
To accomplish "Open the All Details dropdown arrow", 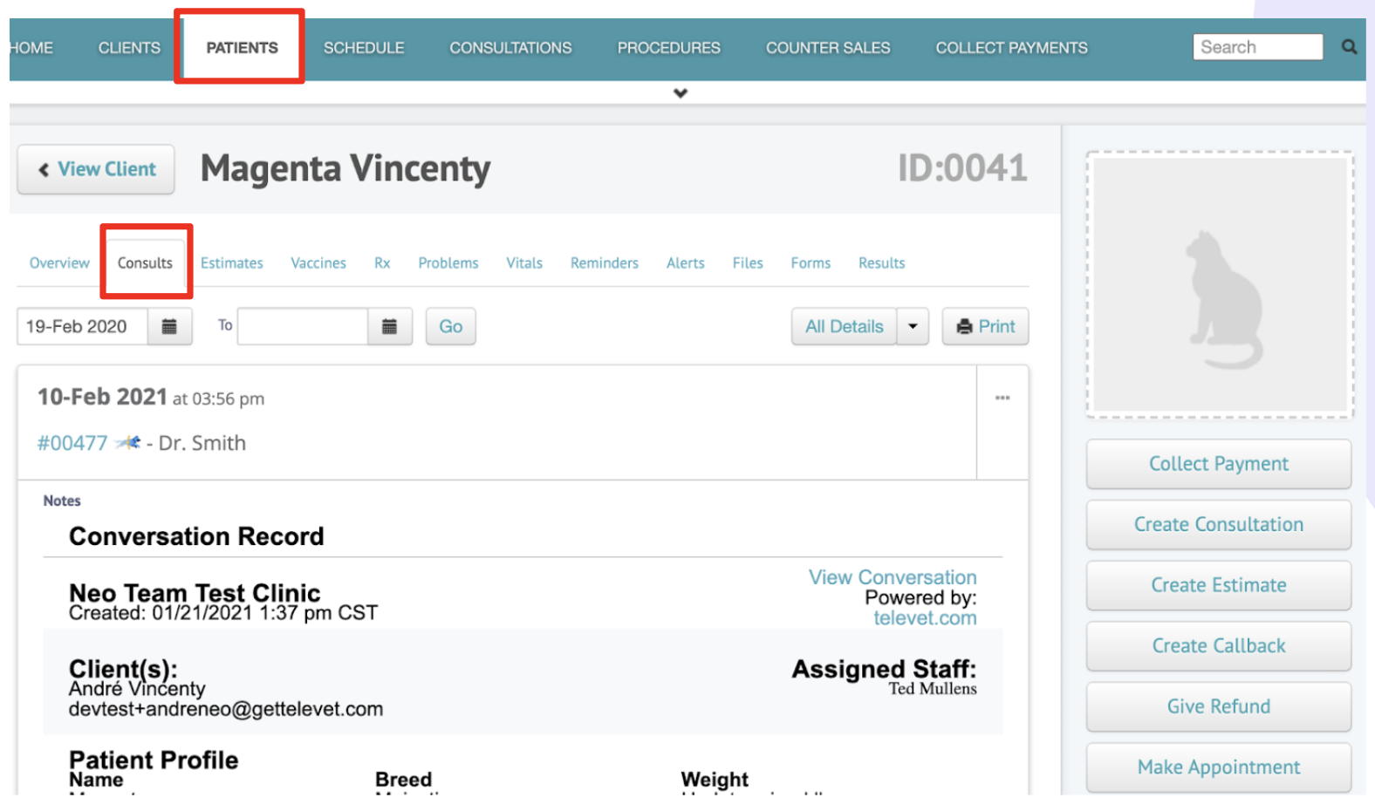I will 913,326.
